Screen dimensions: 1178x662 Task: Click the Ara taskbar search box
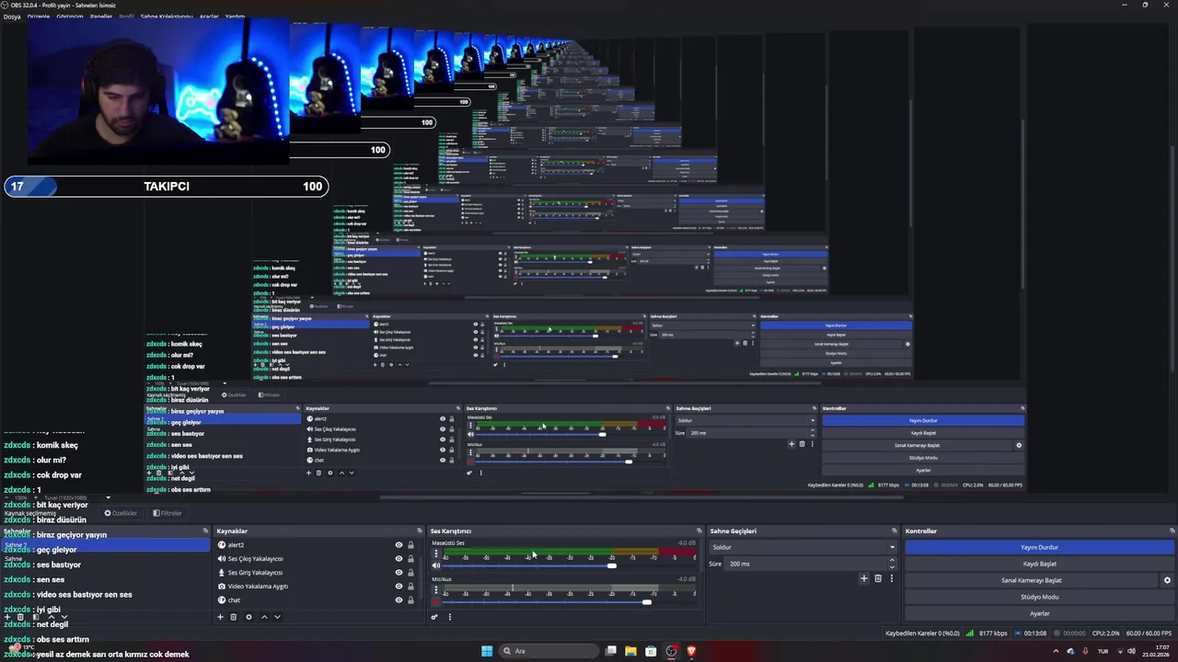[549, 651]
